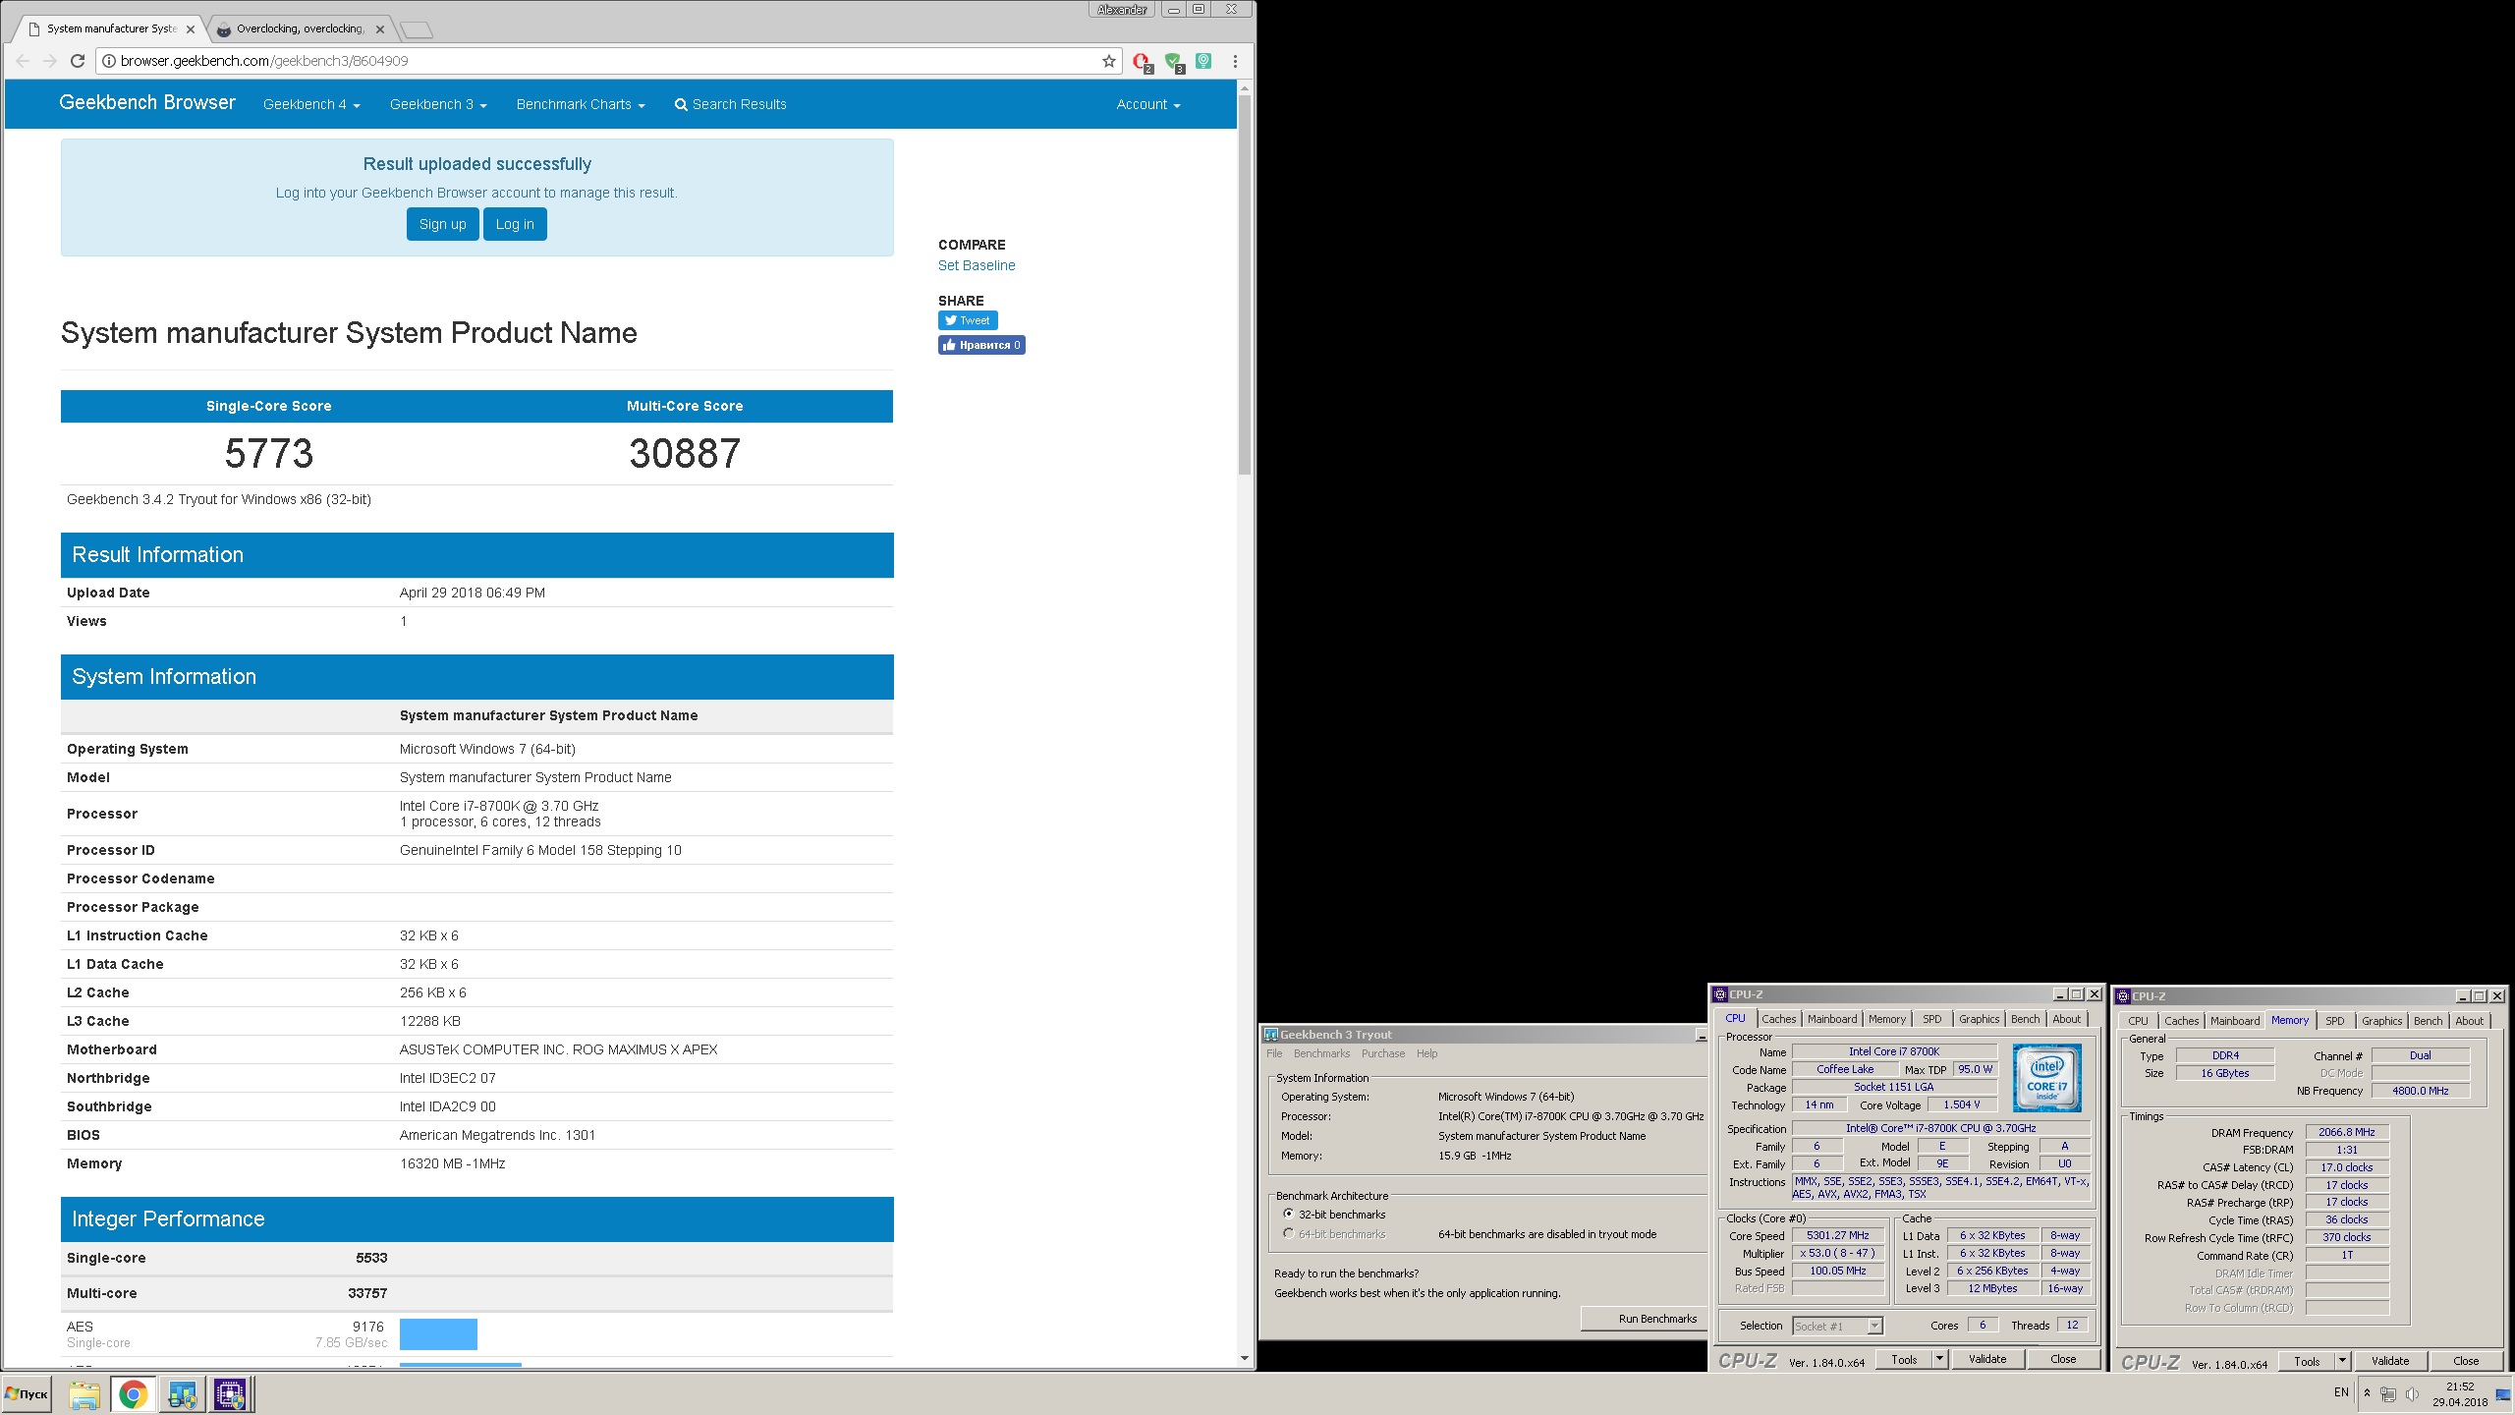Switch to the Overclocking browser tab

(299, 29)
